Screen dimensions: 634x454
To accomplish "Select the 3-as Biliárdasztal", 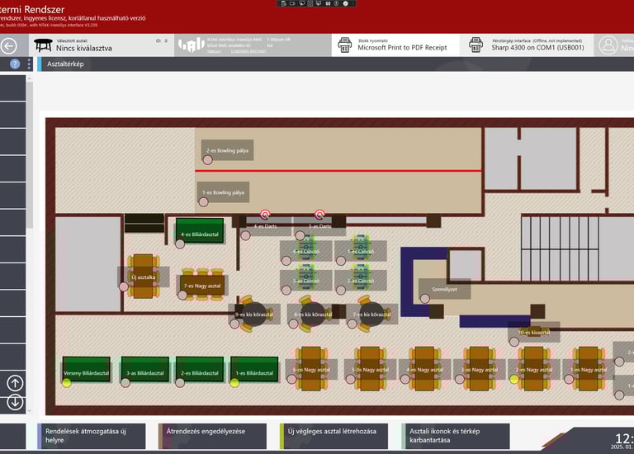I will [x=144, y=370].
